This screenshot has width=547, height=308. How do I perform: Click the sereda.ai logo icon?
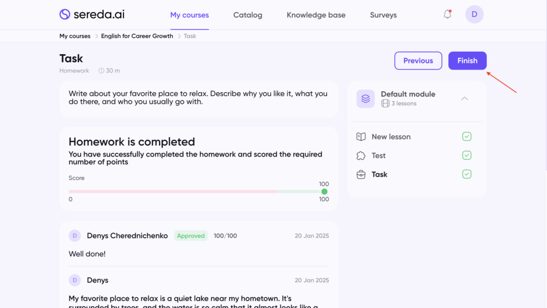[x=65, y=14]
